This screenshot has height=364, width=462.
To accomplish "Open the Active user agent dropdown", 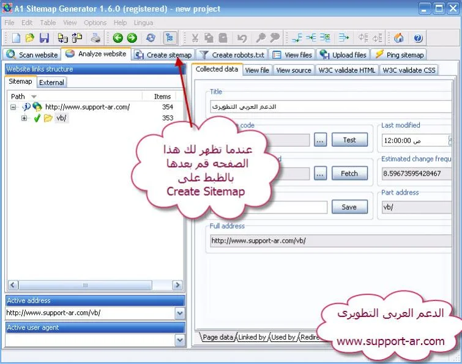I will click(179, 340).
